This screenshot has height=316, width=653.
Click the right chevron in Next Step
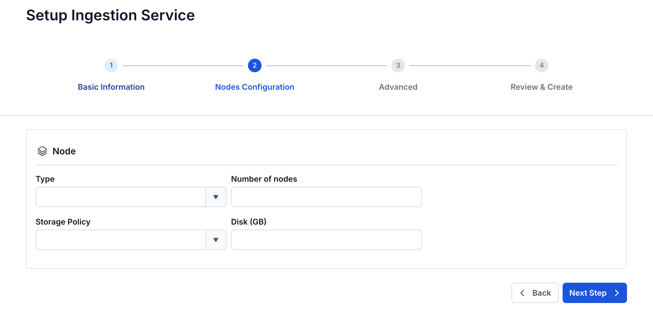click(617, 293)
